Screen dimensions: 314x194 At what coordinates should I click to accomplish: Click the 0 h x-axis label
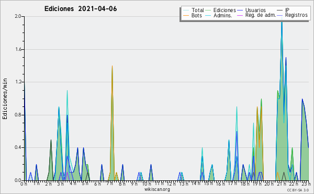coord(24,184)
